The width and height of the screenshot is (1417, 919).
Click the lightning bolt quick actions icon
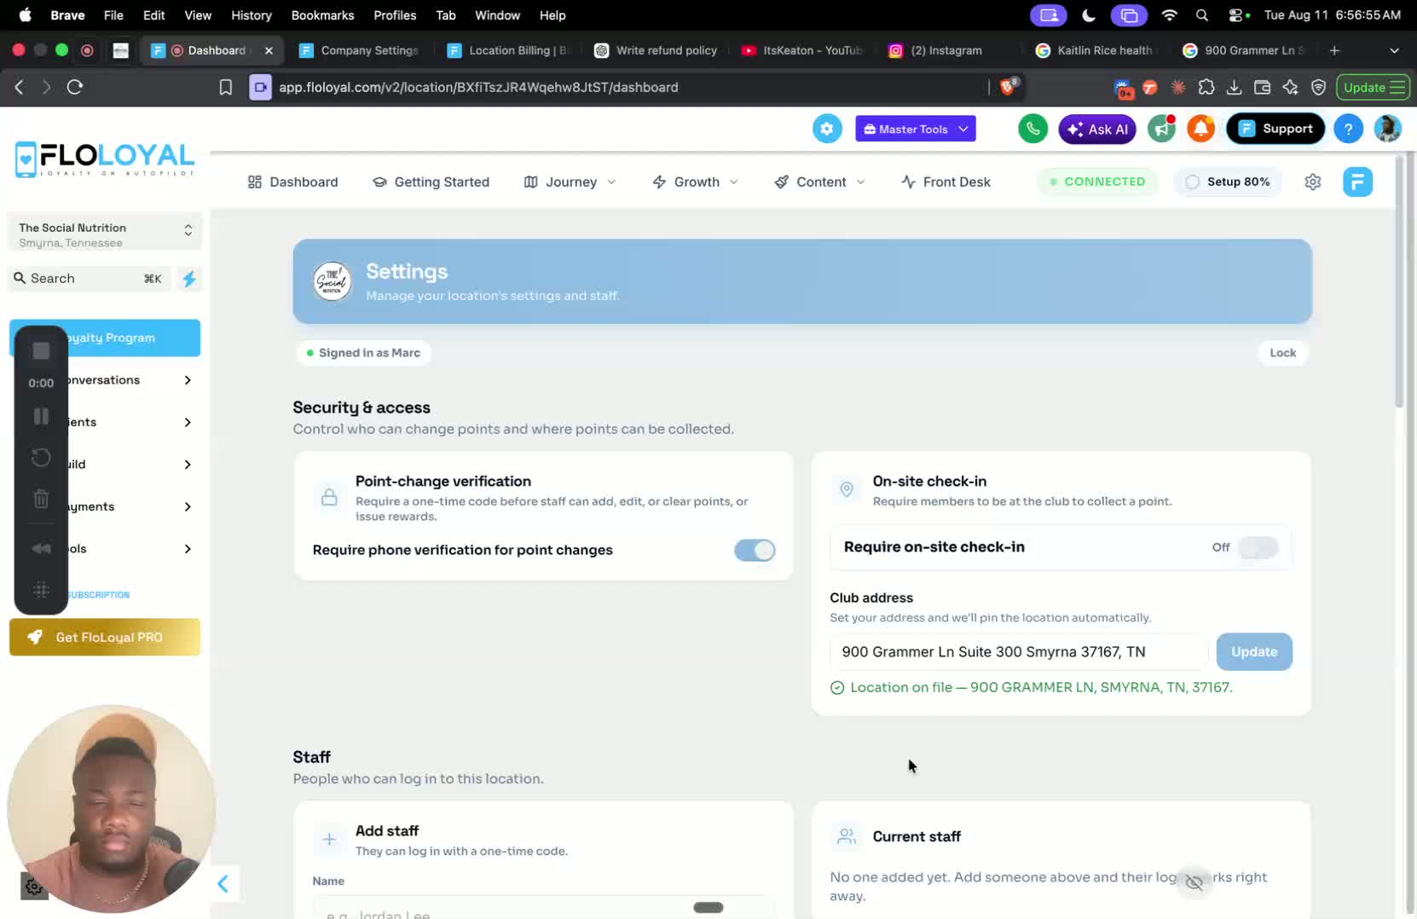(x=188, y=279)
